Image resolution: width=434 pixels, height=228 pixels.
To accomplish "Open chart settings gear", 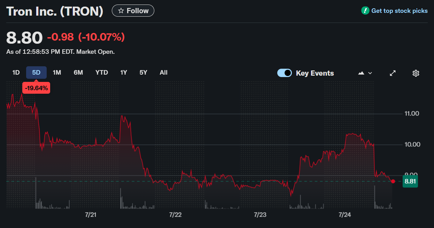I will click(x=416, y=73).
